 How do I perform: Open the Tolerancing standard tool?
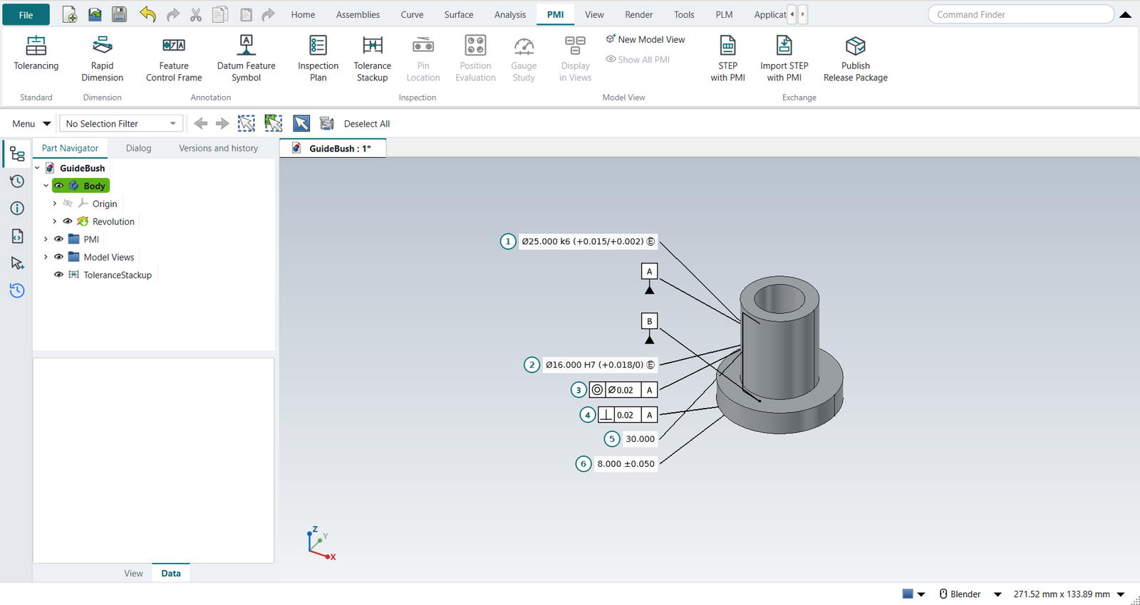[x=36, y=53]
